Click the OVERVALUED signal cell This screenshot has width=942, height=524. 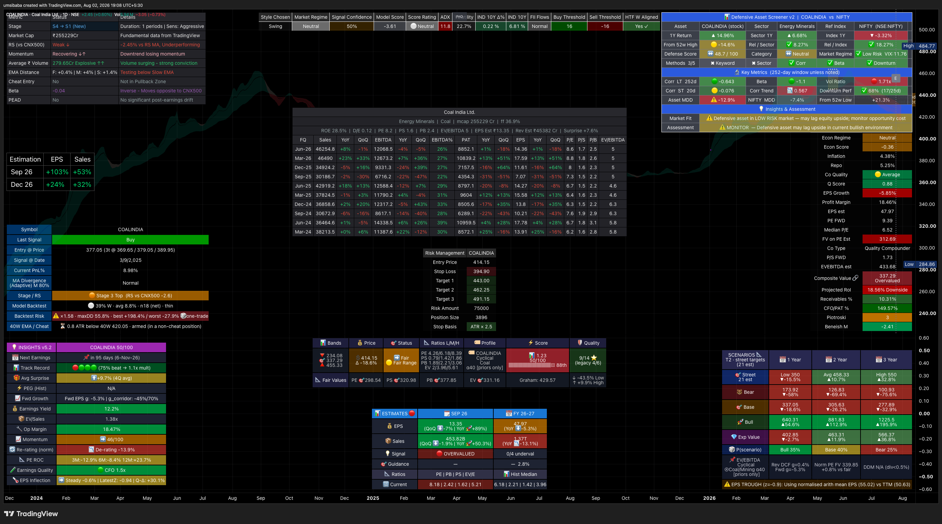455,453
